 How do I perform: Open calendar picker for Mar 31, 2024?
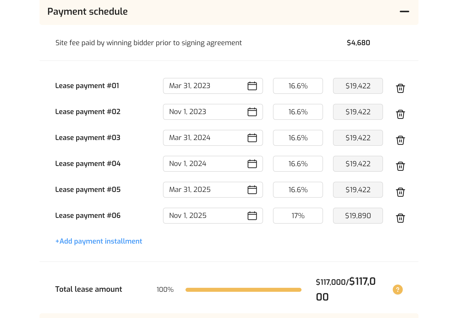[252, 138]
